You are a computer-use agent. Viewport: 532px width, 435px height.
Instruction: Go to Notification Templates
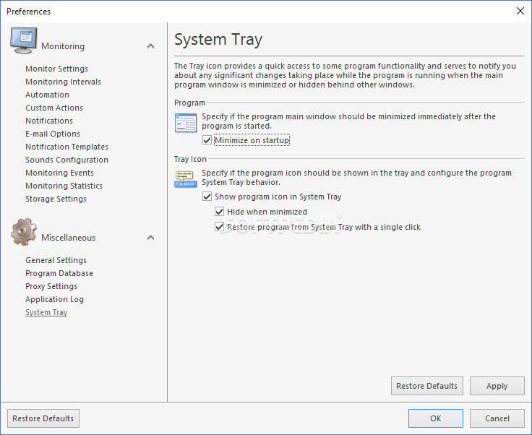(x=66, y=147)
